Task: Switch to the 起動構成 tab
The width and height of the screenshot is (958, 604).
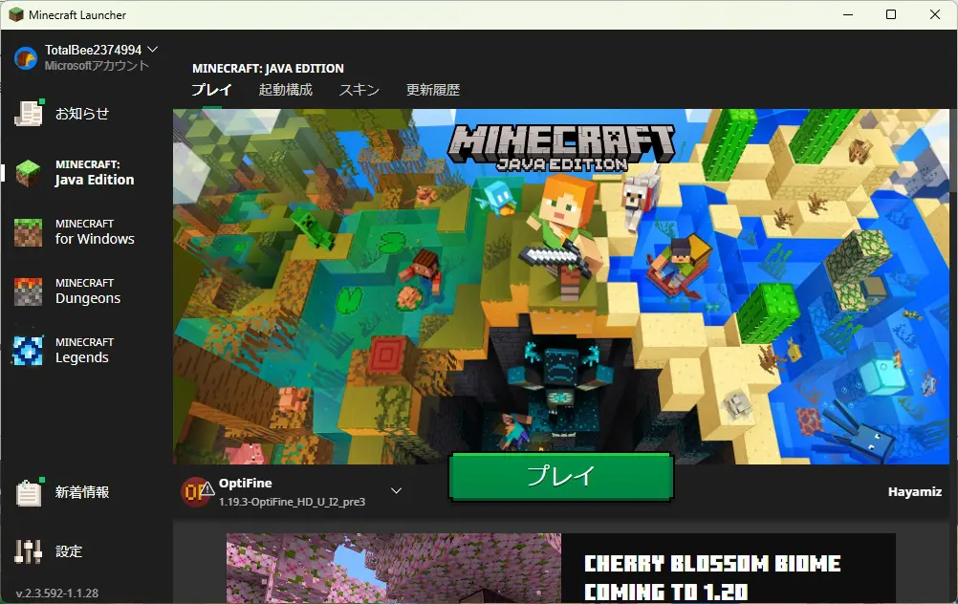Action: [x=285, y=90]
